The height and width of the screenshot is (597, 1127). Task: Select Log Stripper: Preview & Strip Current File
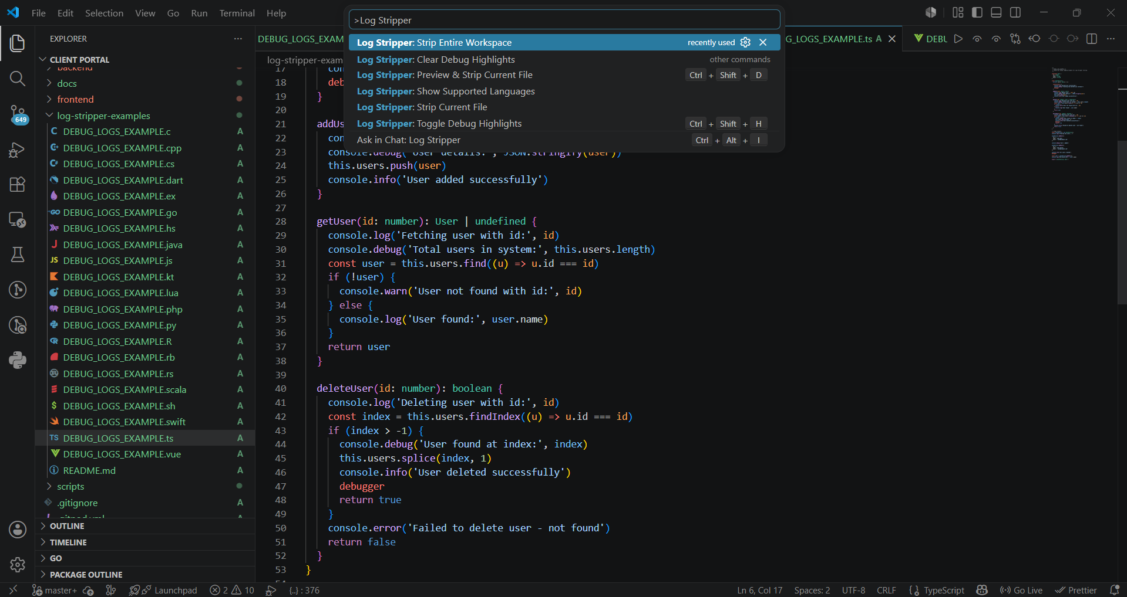(x=564, y=75)
